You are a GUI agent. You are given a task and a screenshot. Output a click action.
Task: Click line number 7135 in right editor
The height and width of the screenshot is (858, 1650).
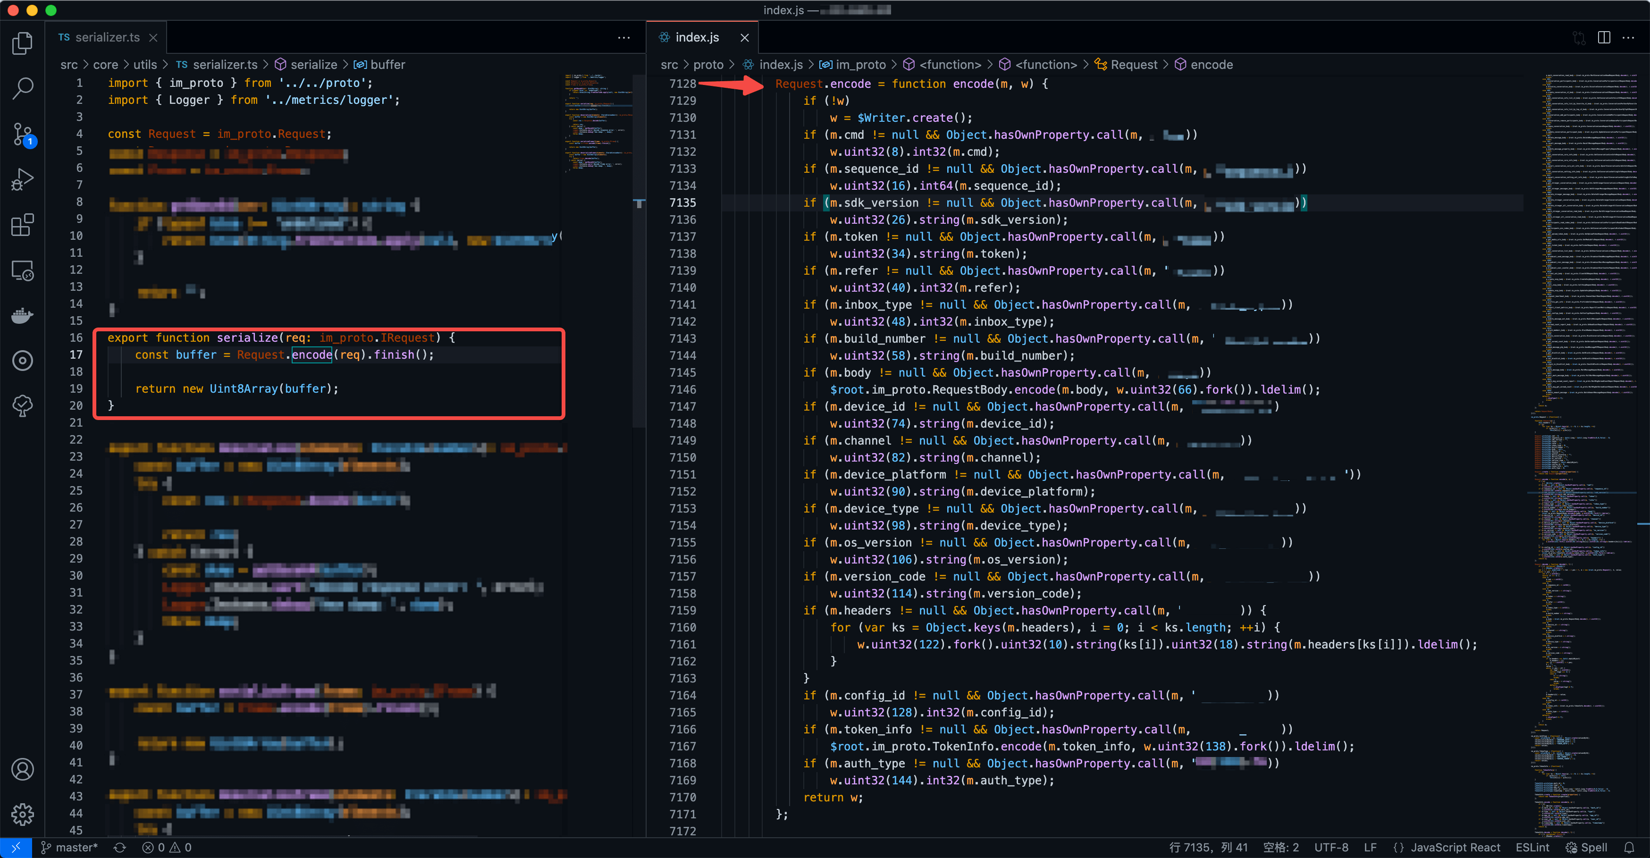[x=682, y=202]
